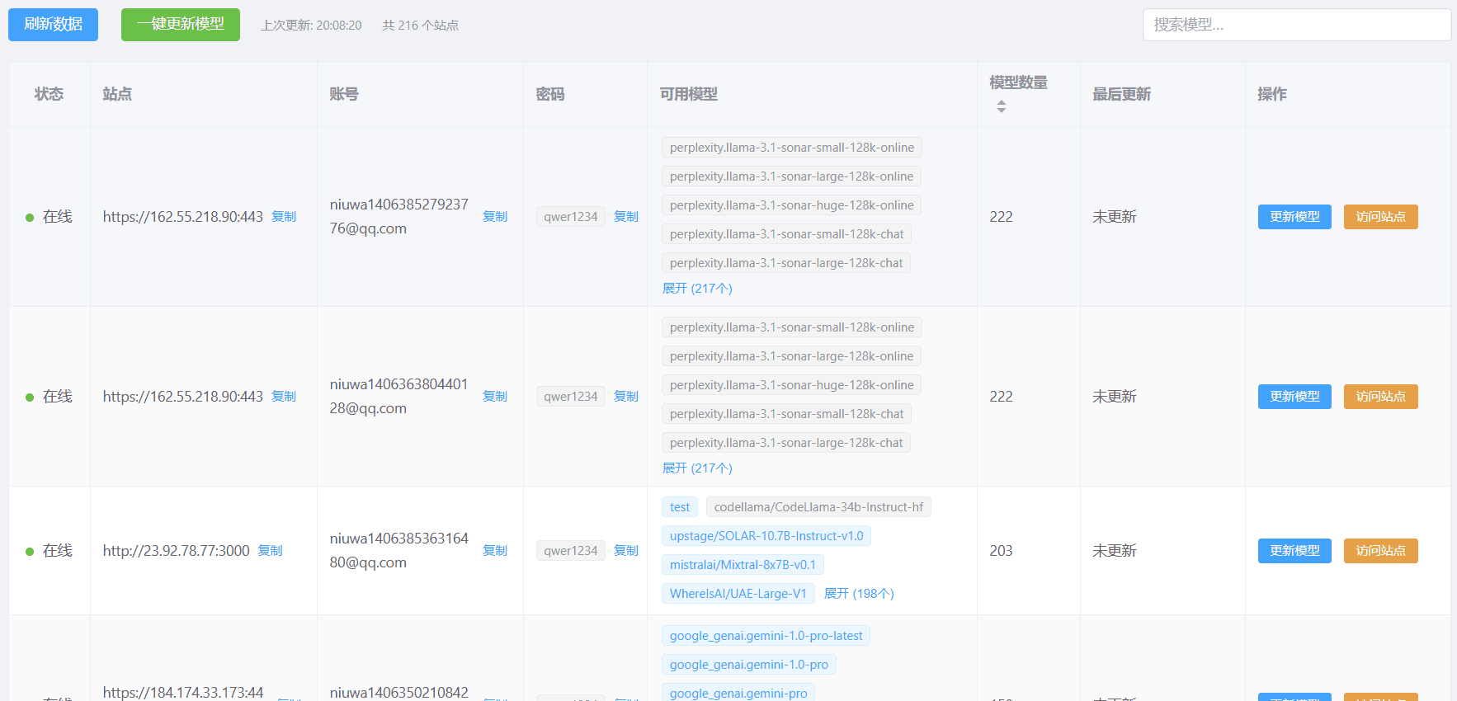Image resolution: width=1457 pixels, height=701 pixels.
Task: Click codellama/CodeLlama-34b-Instruct-hf tag
Action: [818, 507]
